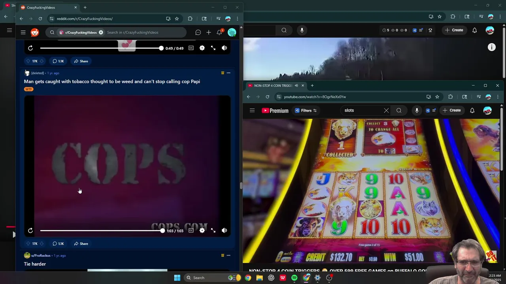Open ChatGPT from the taskbar
Viewport: 506px width, 284px height.
[x=271, y=278]
